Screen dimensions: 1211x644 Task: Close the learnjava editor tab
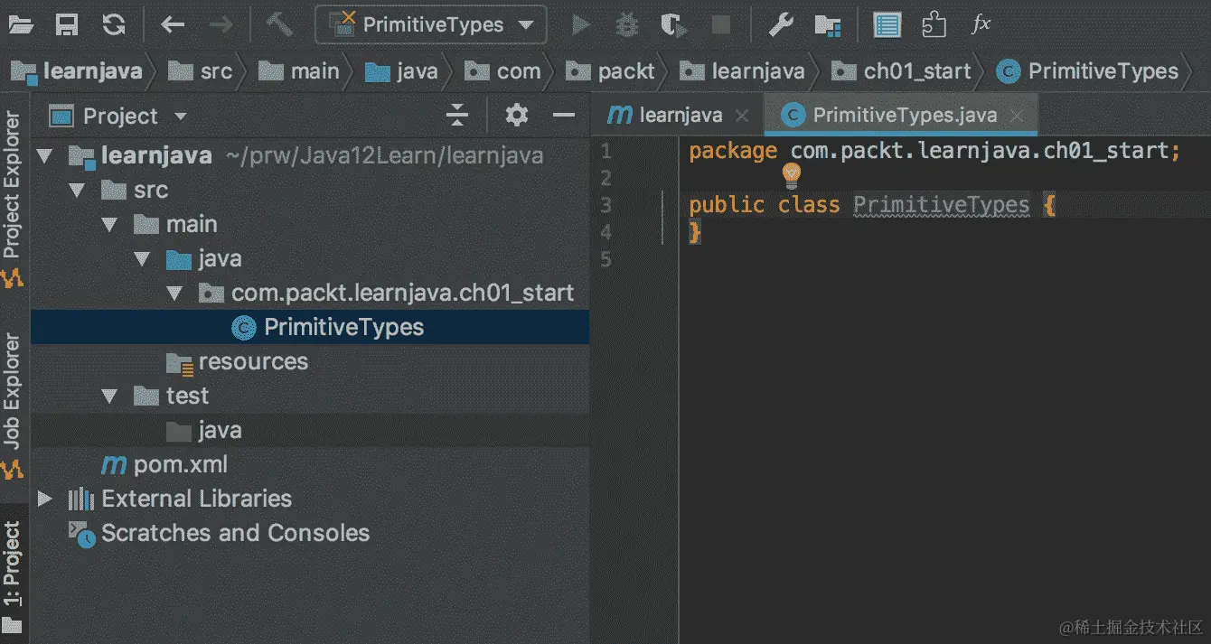click(742, 116)
